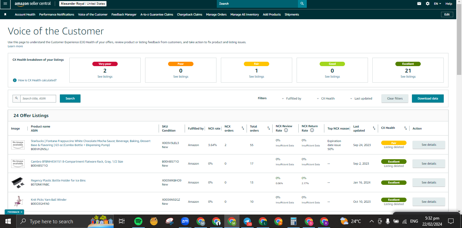Open Performance Notifications
The image size is (462, 228).
57,15
